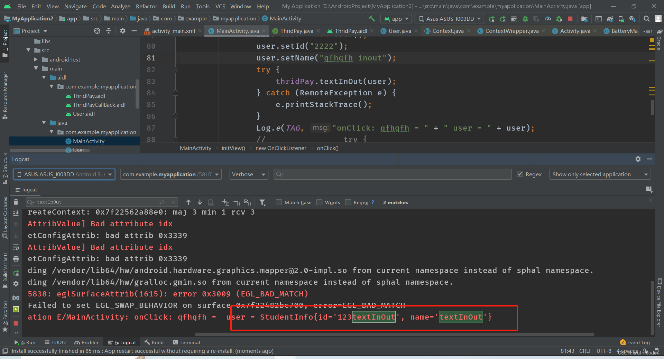Image resolution: width=664 pixels, height=359 pixels.
Task: Click the logcat horizontal scrollbar
Action: (x=394, y=334)
